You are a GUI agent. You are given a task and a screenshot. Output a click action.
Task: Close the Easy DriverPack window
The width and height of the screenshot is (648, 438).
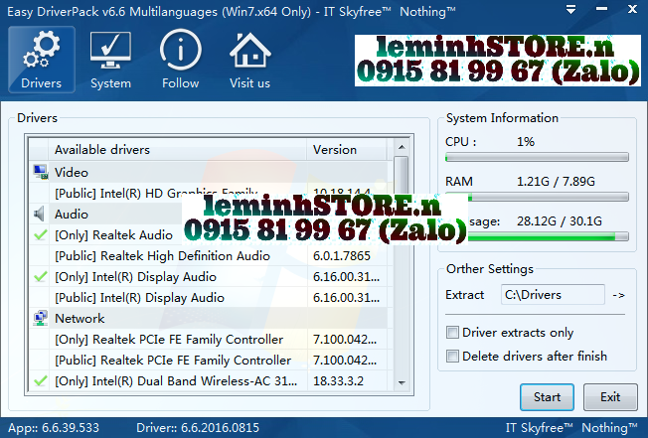pyautogui.click(x=632, y=9)
